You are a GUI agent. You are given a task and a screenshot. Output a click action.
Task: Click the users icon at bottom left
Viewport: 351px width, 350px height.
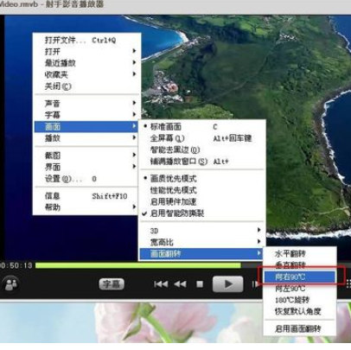[x=11, y=284]
